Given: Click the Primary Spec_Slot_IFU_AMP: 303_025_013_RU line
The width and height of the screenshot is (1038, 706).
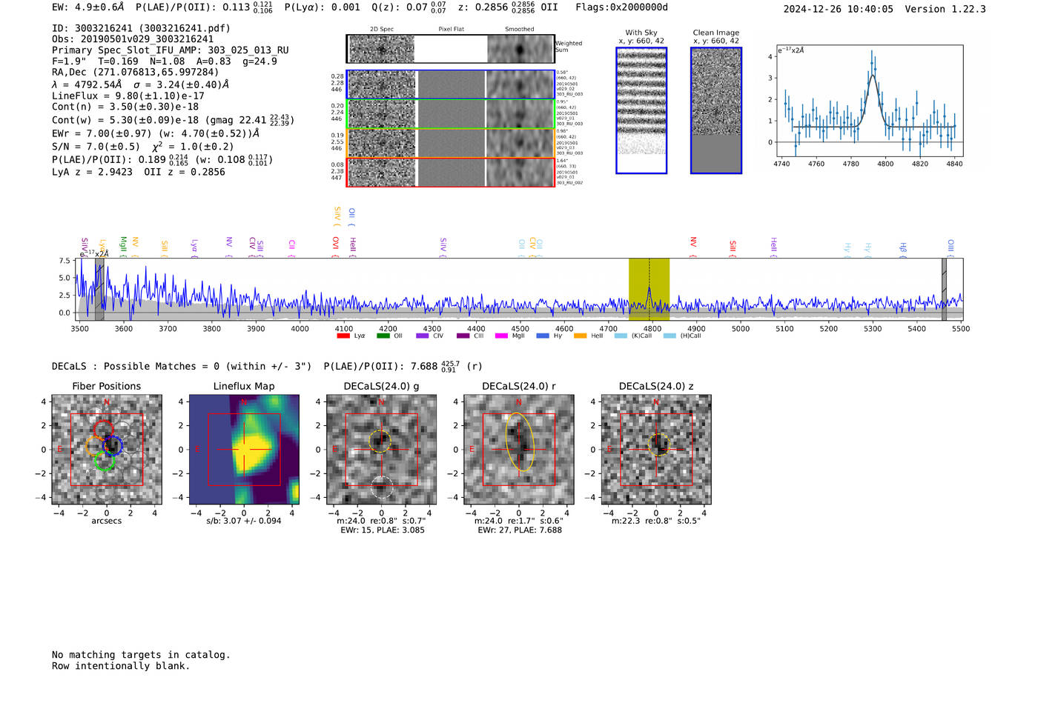Looking at the screenshot, I should click(x=171, y=50).
